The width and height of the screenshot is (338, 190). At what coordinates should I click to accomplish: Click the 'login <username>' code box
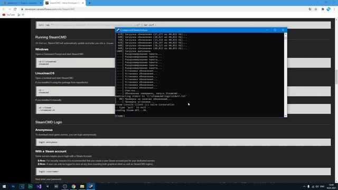coord(183,172)
